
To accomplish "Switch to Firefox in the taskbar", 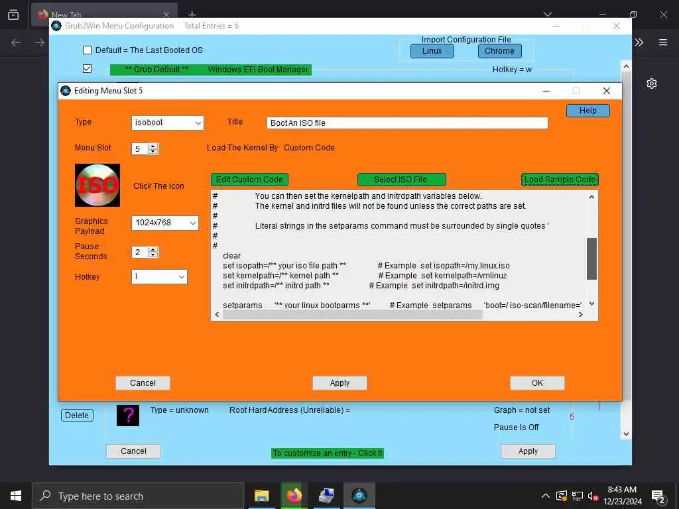I will coord(294,496).
